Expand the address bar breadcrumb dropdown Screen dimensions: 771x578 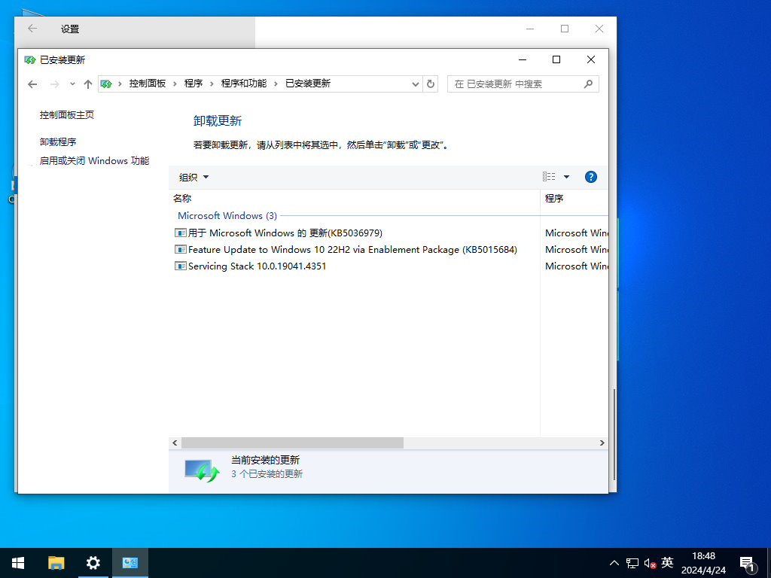(416, 84)
